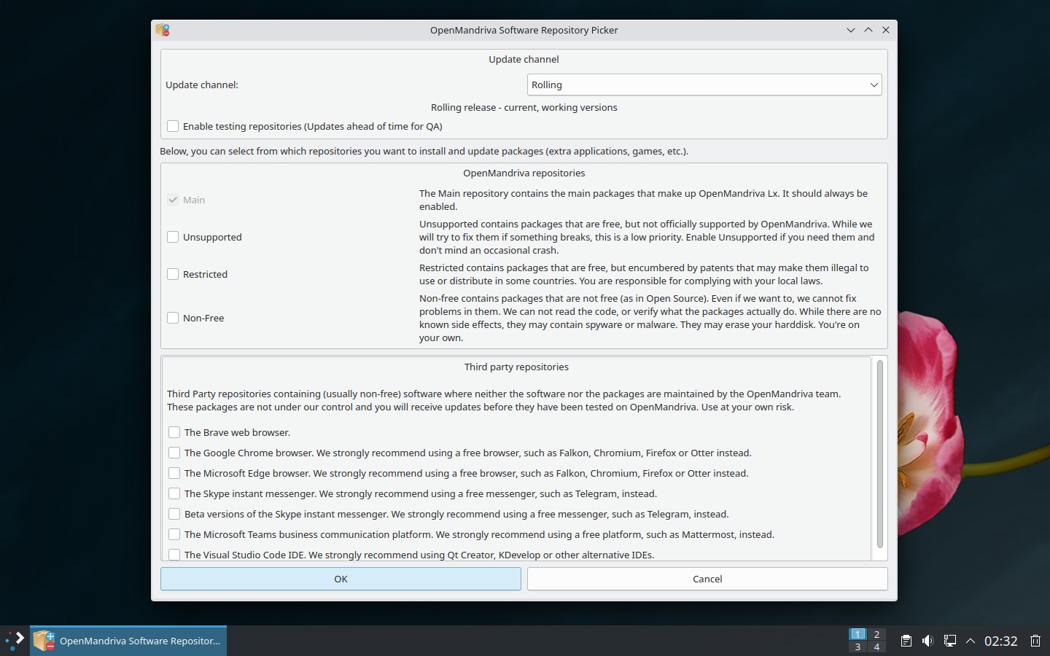Enable the Skype instant messenger repository
This screenshot has width=1050, height=656.
174,493
